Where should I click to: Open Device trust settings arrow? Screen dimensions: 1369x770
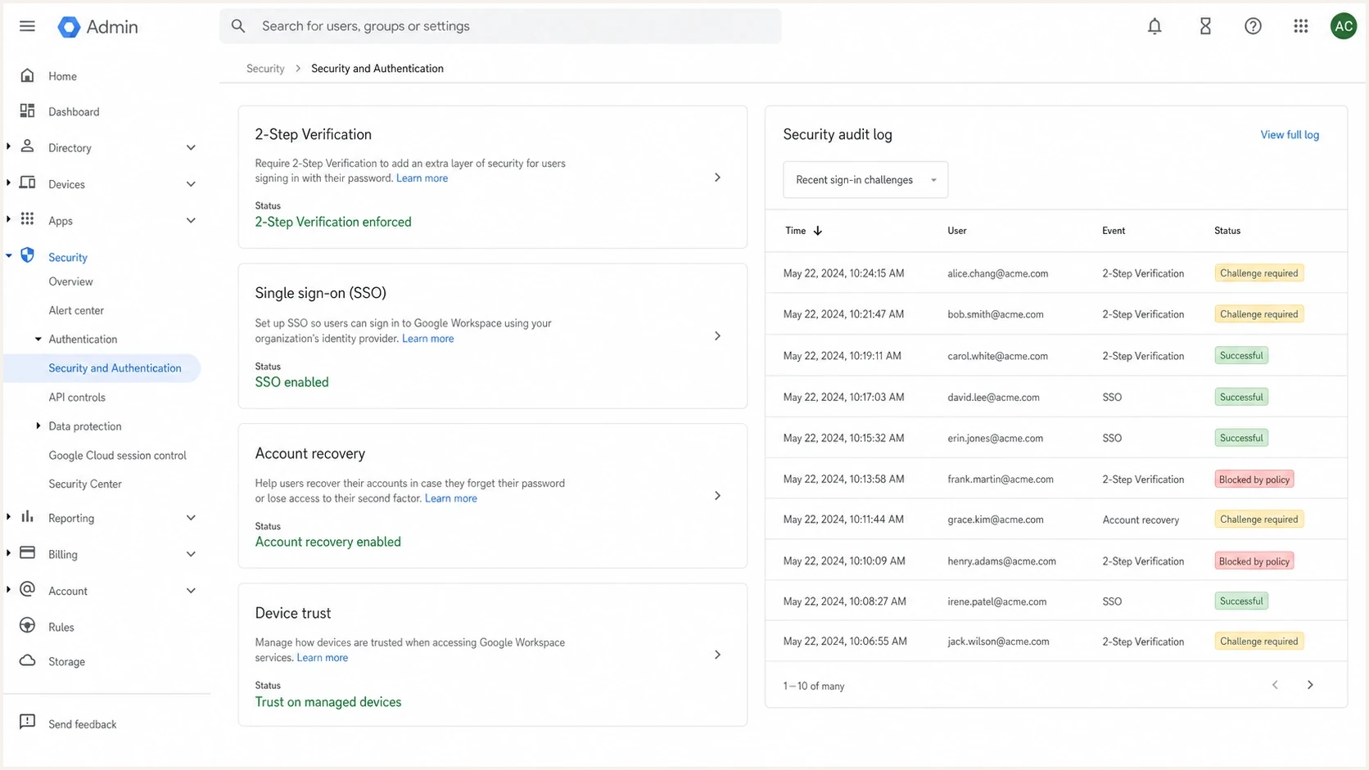(717, 655)
